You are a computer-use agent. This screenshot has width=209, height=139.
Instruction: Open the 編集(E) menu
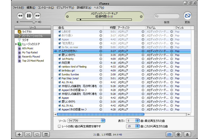click(x=31, y=8)
